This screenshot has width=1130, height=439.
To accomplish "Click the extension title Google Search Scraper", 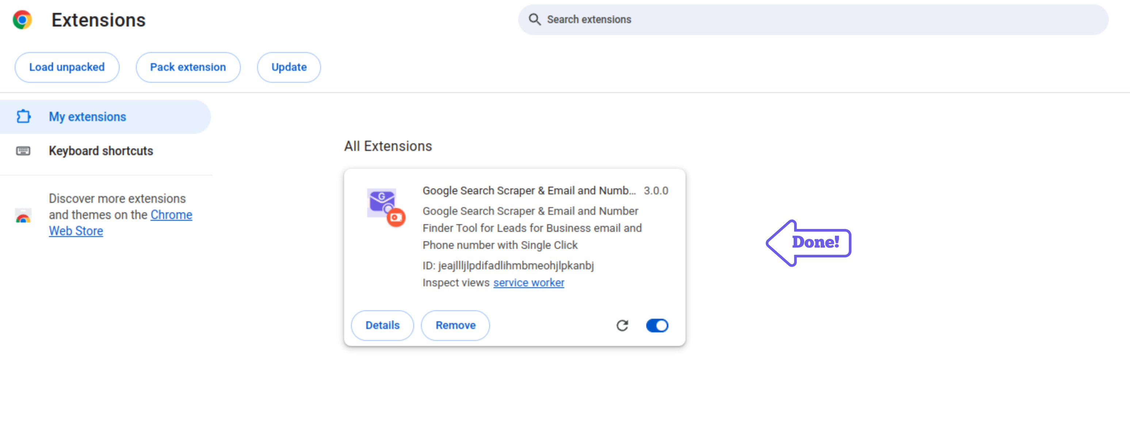I will 529,191.
